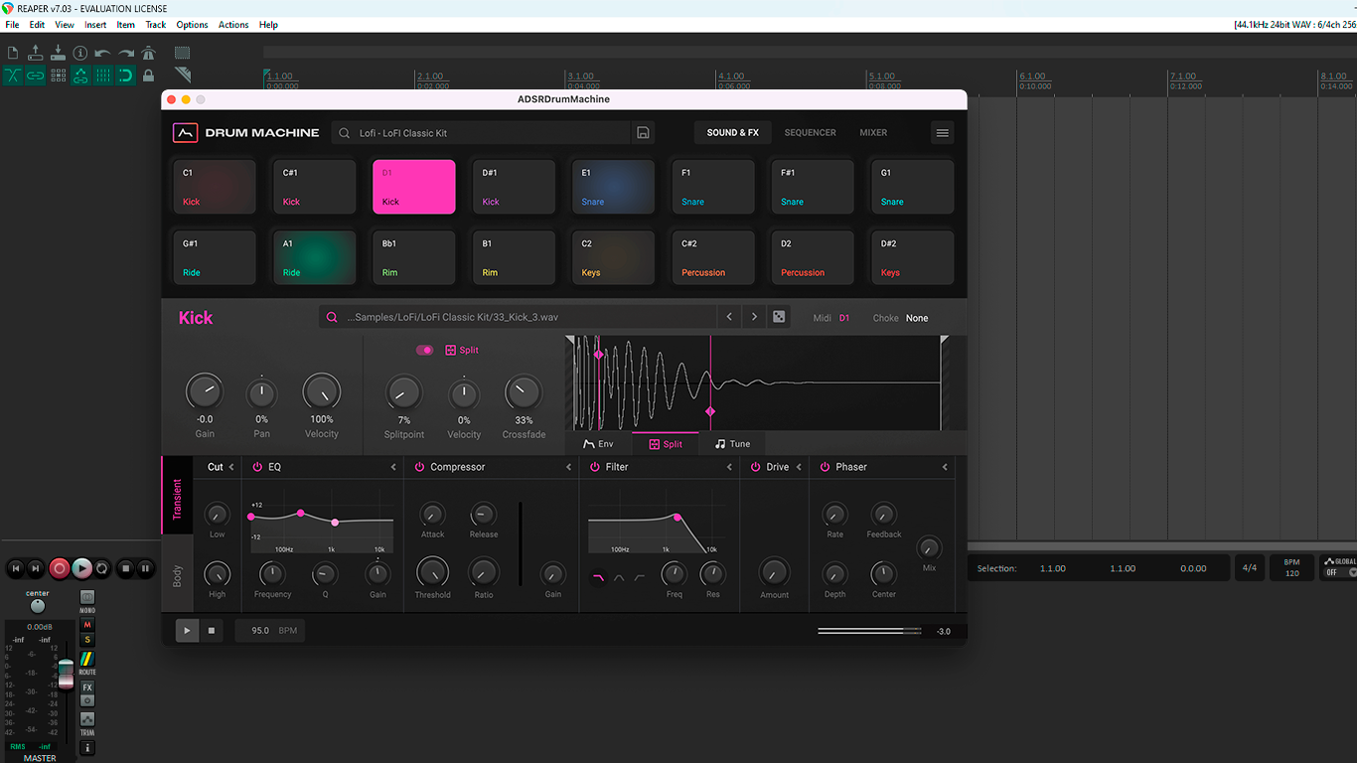Collapse the Drive section arrow
This screenshot has height=763, width=1357.
[799, 467]
